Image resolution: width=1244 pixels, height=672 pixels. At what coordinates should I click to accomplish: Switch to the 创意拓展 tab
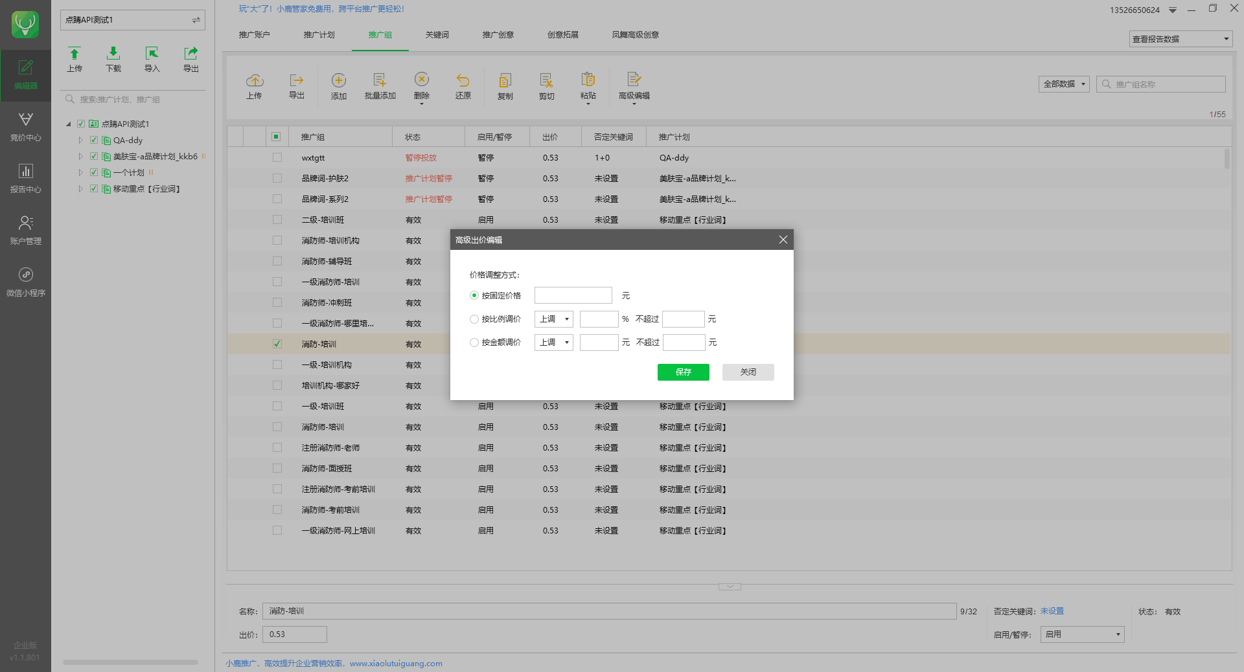click(x=563, y=35)
